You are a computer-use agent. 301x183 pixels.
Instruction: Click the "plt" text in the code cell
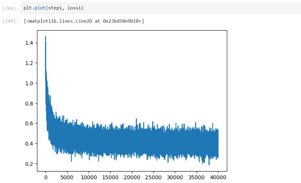(x=28, y=8)
